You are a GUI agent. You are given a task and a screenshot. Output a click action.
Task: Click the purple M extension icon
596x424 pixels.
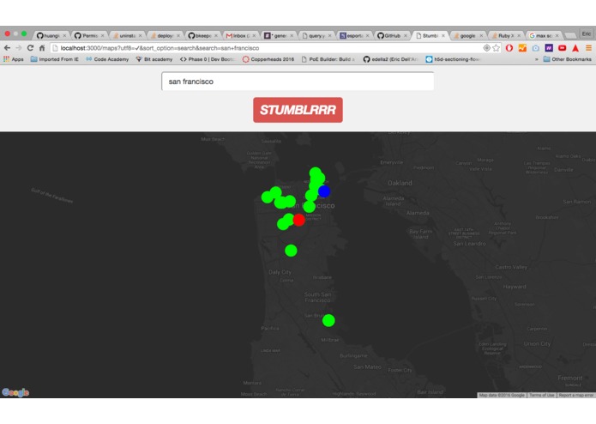[549, 48]
